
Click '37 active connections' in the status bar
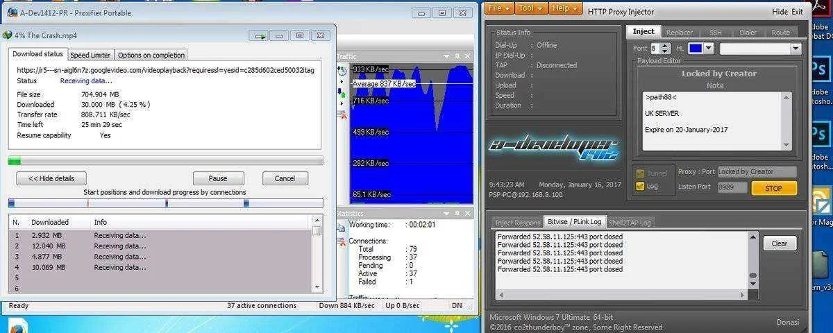(262, 305)
